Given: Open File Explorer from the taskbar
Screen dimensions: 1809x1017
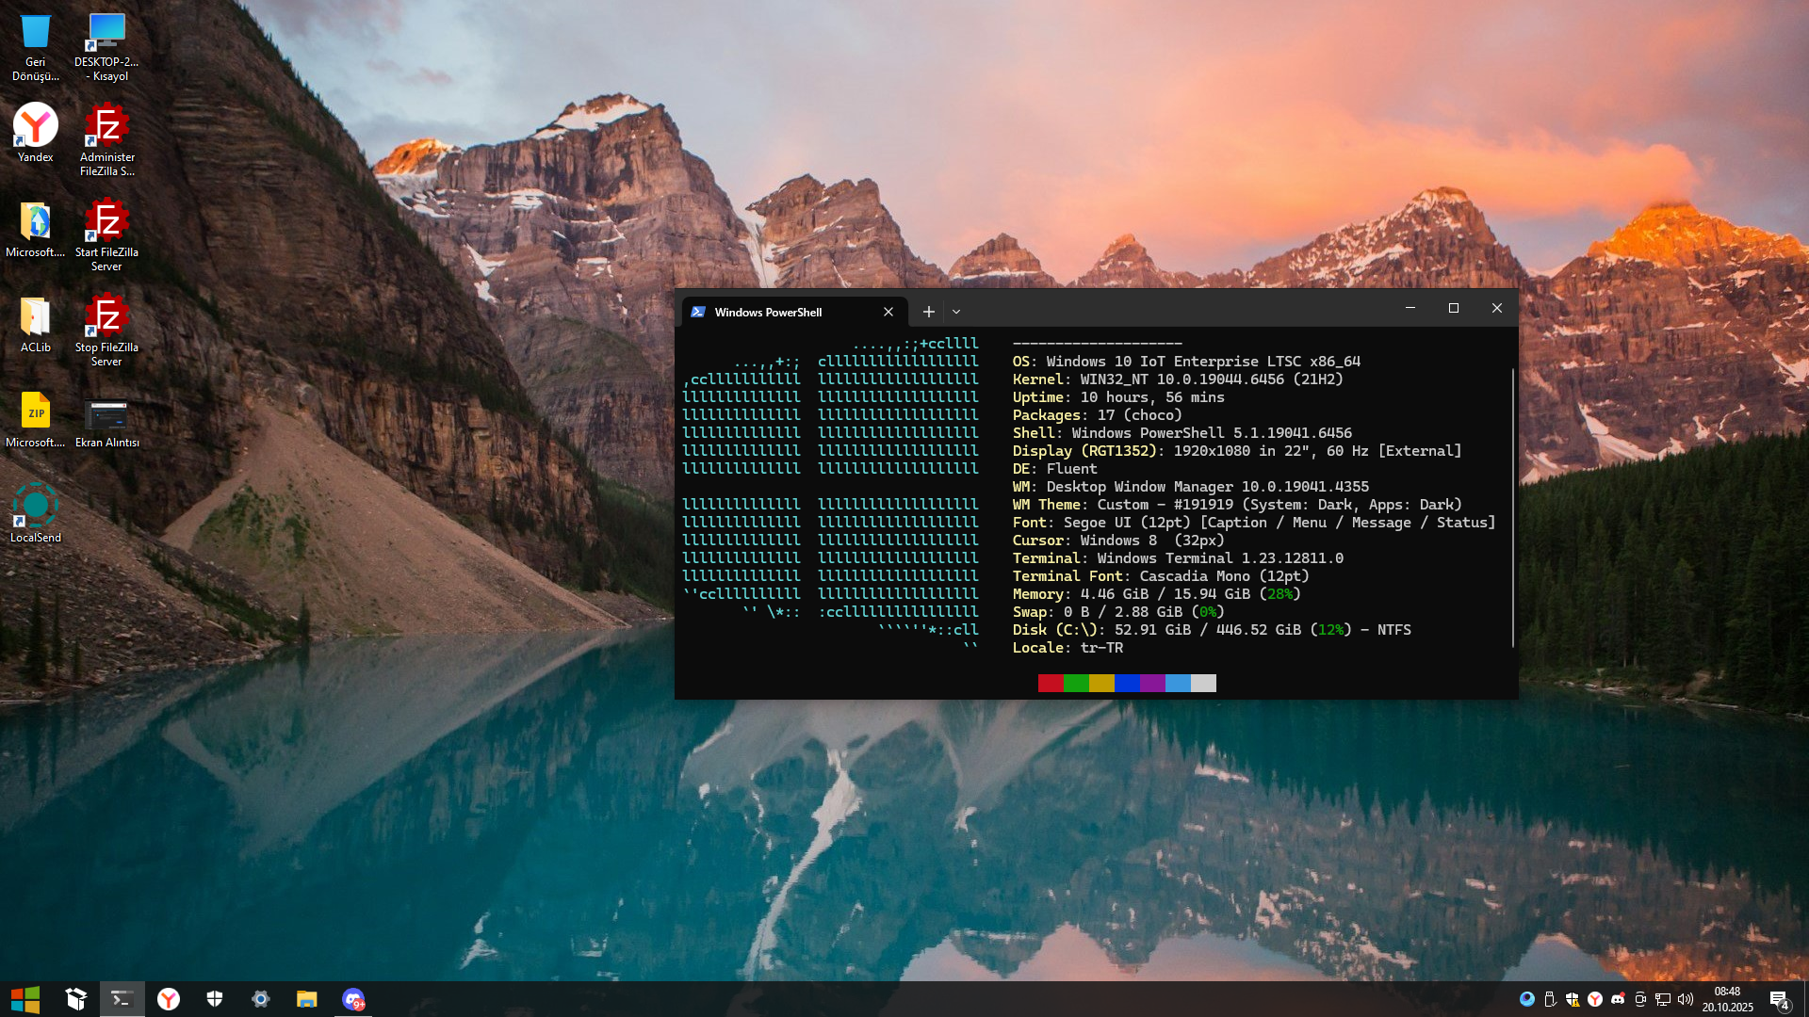Looking at the screenshot, I should click(307, 999).
